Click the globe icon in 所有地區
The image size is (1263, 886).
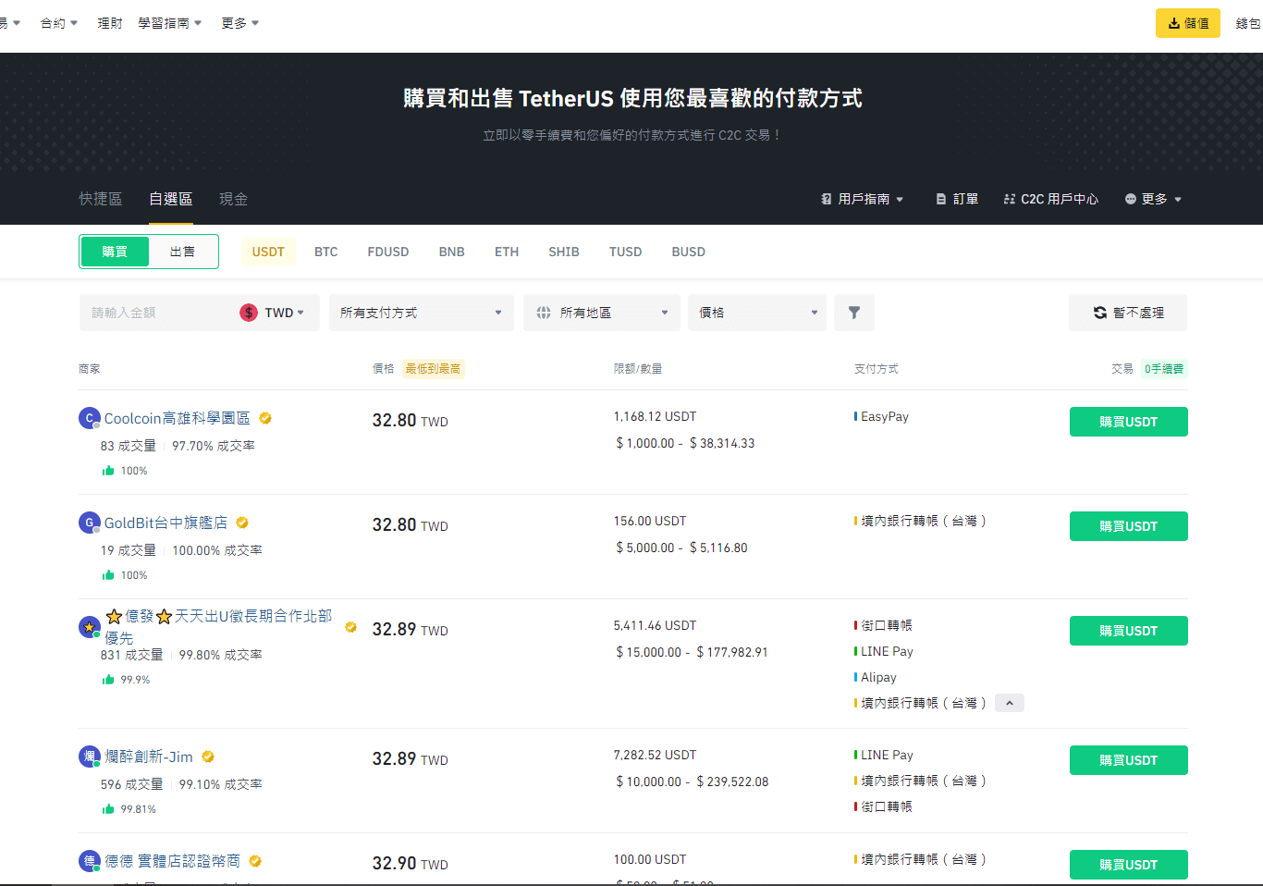click(x=544, y=313)
